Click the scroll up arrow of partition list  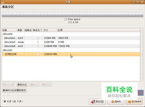pos(142,29)
